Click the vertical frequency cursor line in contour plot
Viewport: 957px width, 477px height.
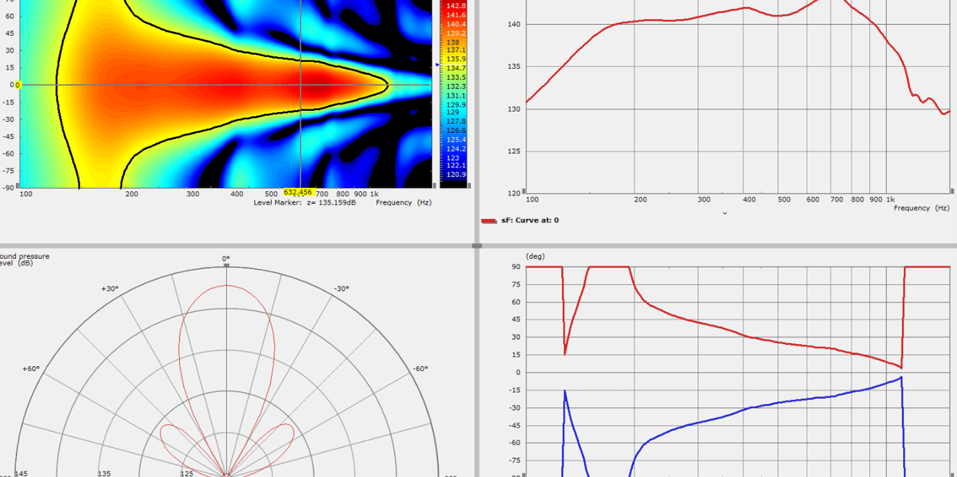(x=301, y=138)
